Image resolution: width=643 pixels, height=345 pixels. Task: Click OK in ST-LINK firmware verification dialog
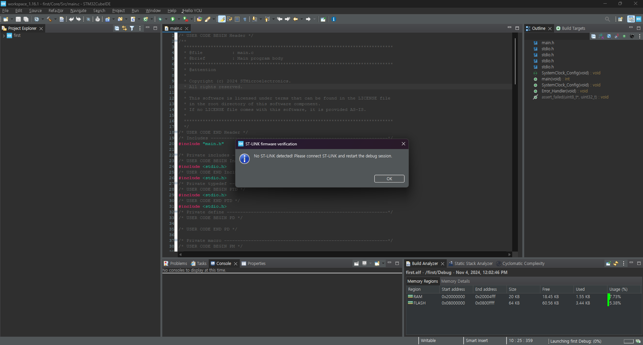click(389, 179)
